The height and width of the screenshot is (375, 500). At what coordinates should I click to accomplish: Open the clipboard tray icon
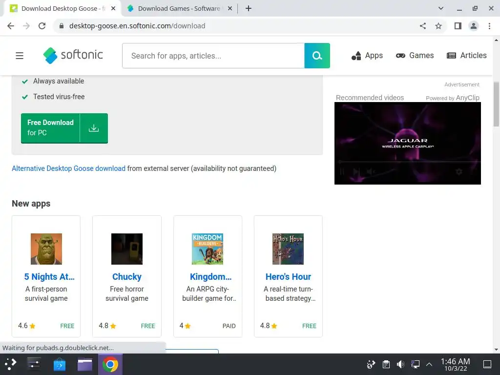point(386,364)
